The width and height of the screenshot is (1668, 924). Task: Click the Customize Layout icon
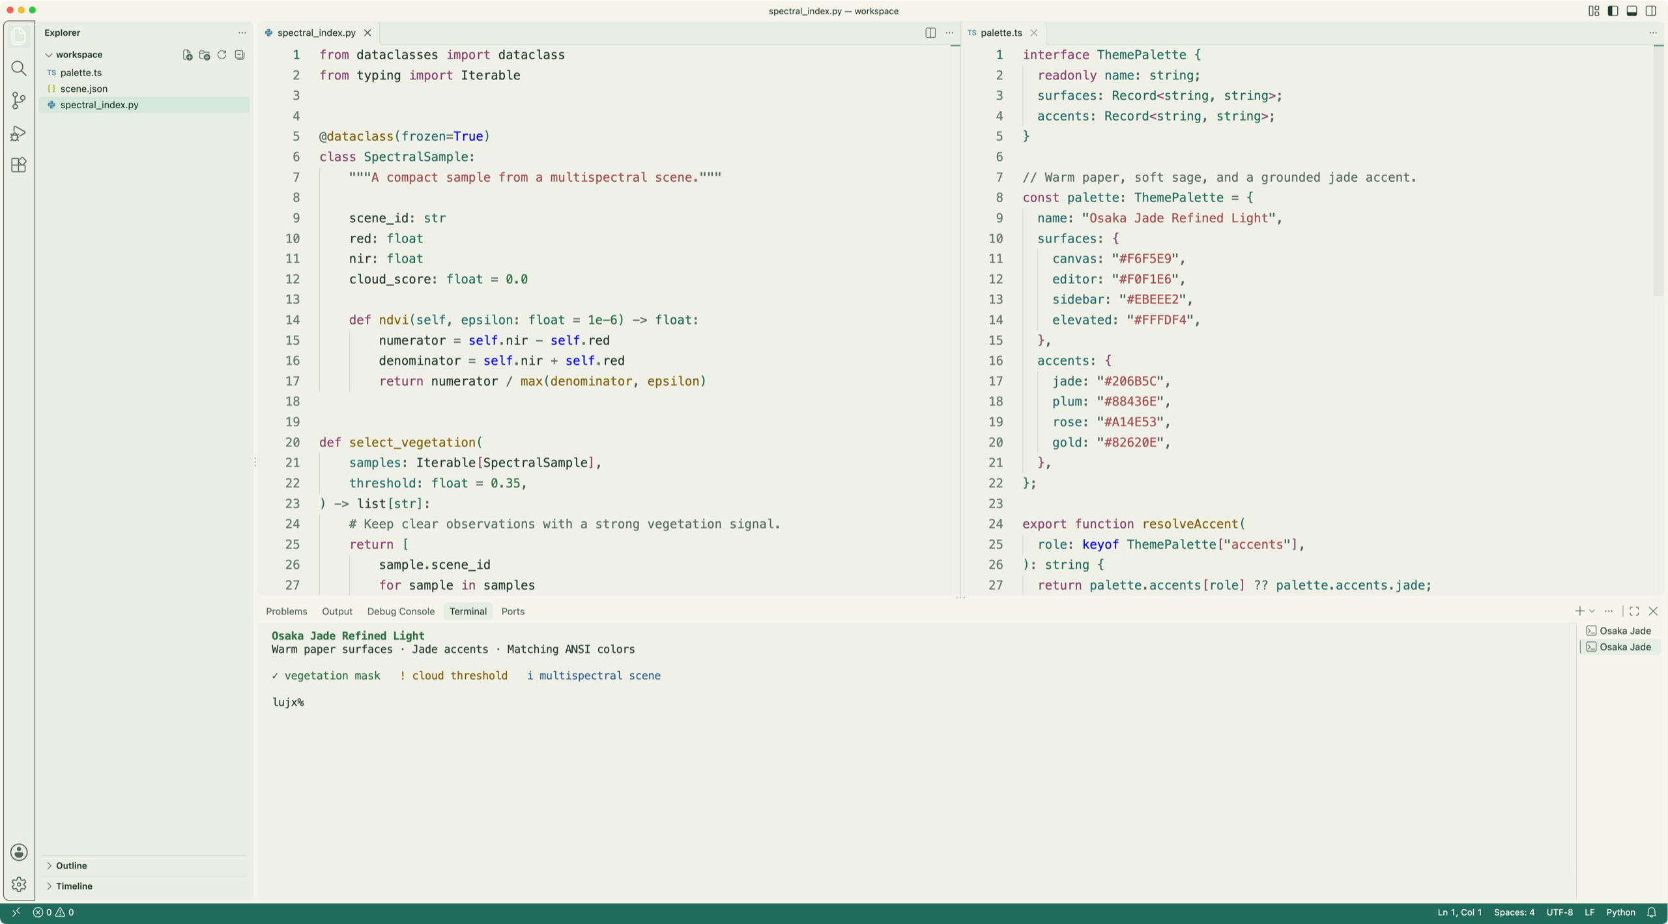(1594, 10)
